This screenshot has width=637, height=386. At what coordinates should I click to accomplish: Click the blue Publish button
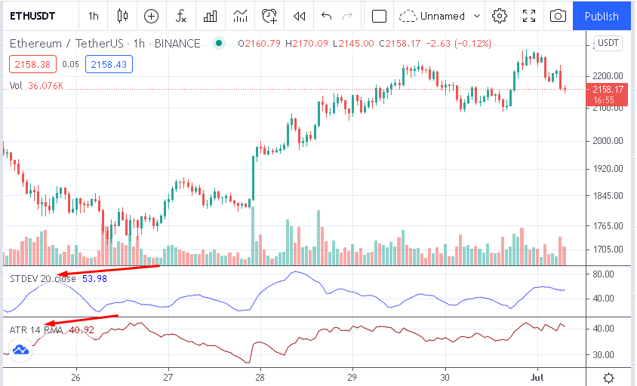point(602,16)
